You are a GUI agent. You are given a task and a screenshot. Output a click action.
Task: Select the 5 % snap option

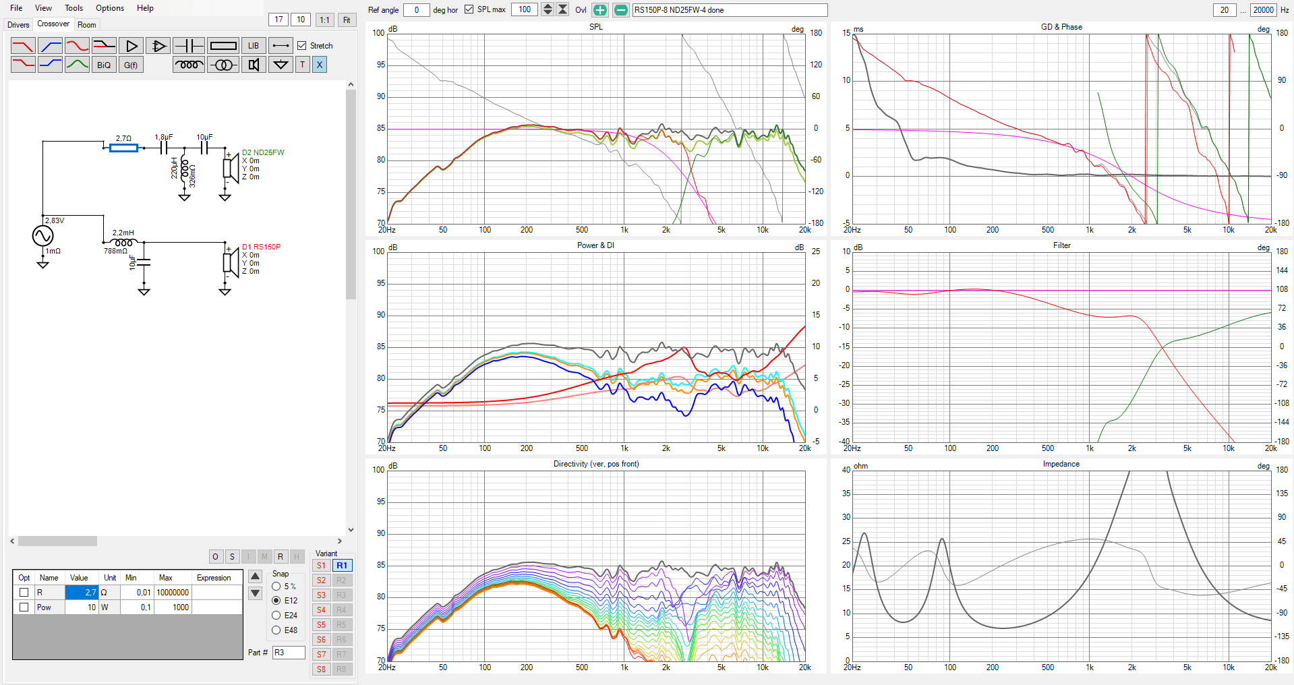(x=276, y=587)
